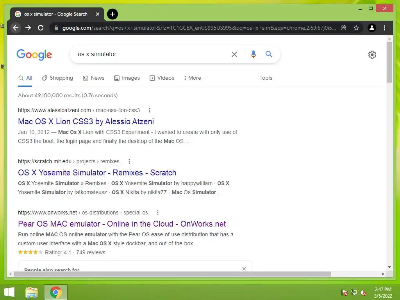The width and height of the screenshot is (400, 300).
Task: Open the Windows Start button
Action: (x=9, y=292)
